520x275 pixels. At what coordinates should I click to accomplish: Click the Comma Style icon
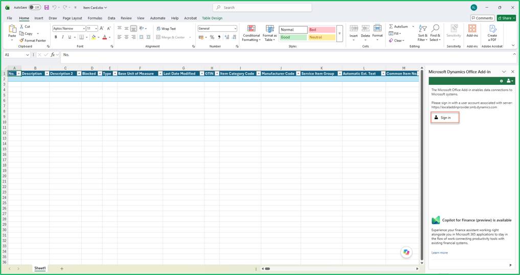(219, 37)
